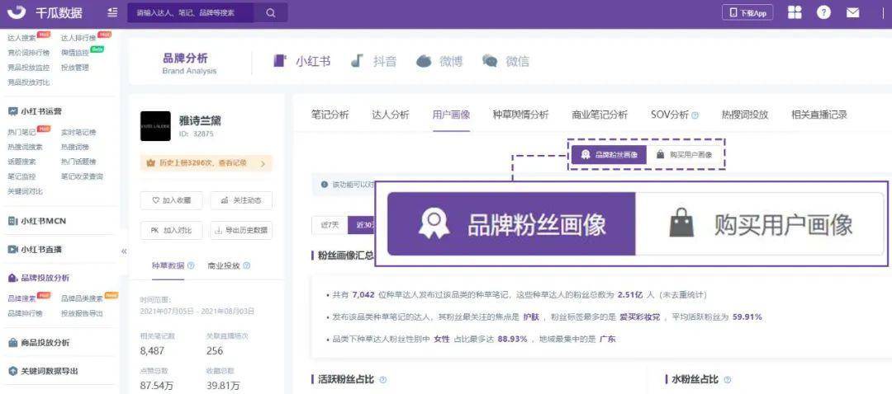Switch to the 达人分析 tab

[391, 115]
